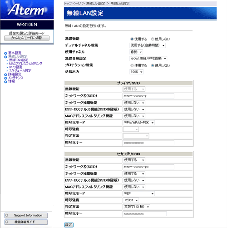Expand the 詳細設定 menu
This screenshot has height=228, width=227.
point(15,74)
